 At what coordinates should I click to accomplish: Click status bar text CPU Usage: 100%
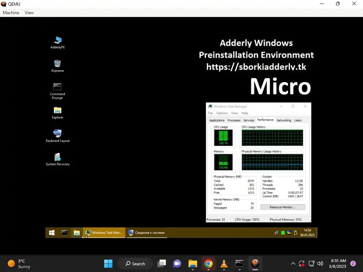click(247, 220)
